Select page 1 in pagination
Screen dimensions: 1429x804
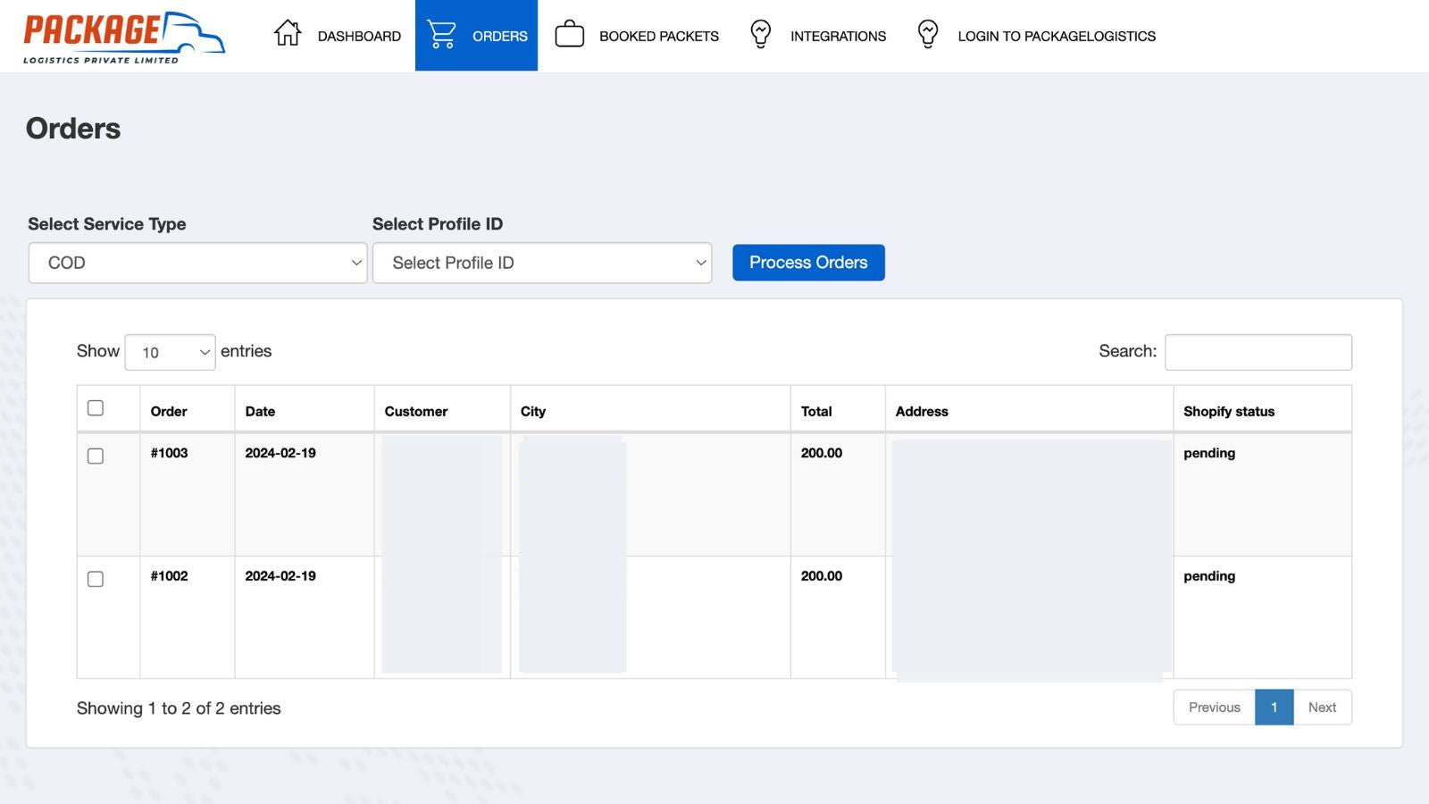tap(1274, 708)
